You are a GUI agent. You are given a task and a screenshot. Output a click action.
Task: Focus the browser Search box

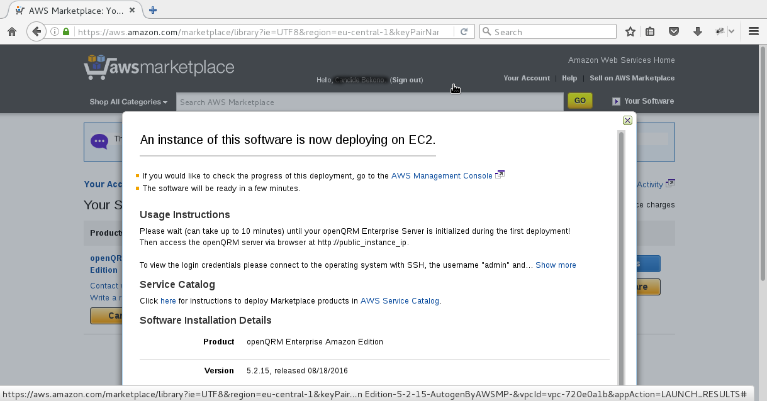coord(547,32)
